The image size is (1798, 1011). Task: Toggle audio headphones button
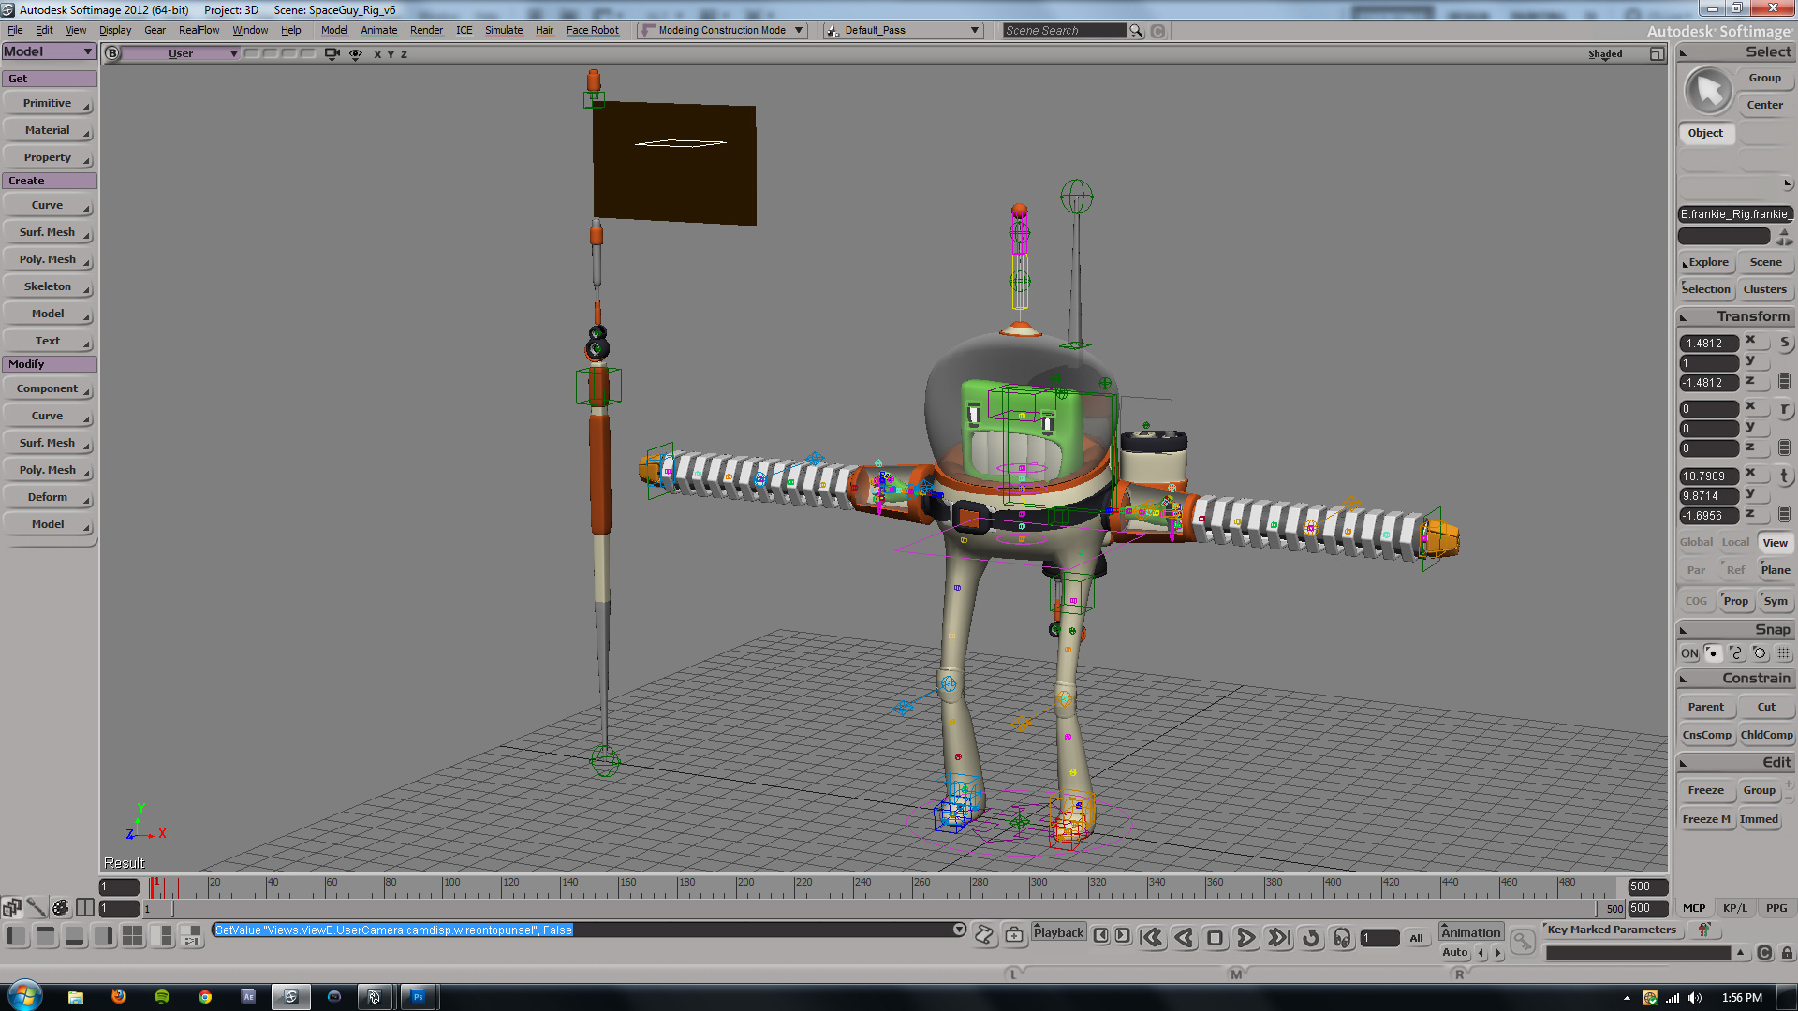click(1342, 937)
